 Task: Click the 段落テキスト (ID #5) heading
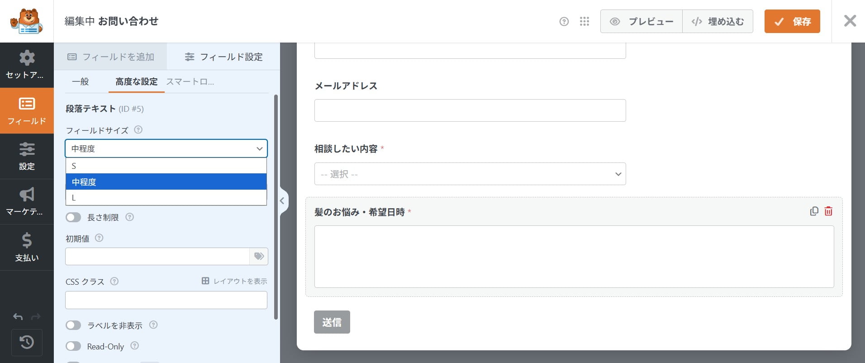coord(105,109)
